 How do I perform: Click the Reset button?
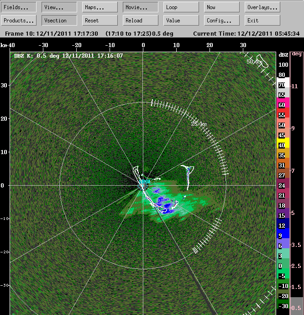100,21
